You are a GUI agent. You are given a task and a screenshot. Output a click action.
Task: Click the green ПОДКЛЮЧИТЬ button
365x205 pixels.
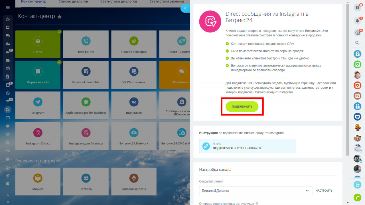click(242, 106)
